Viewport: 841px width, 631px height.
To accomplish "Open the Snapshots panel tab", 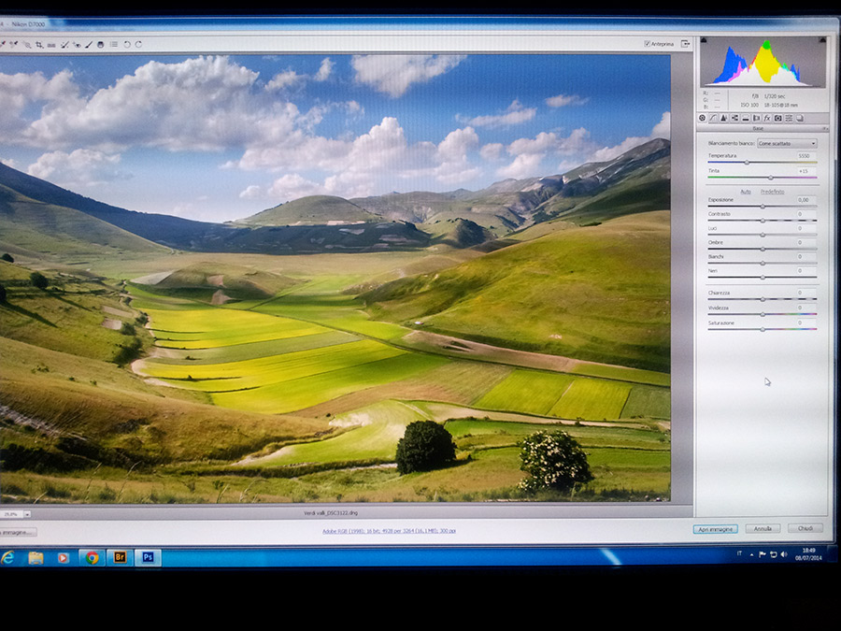I will [800, 118].
